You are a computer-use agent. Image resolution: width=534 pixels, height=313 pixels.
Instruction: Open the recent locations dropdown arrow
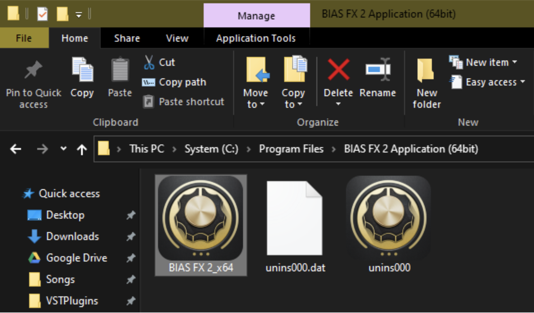[63, 149]
